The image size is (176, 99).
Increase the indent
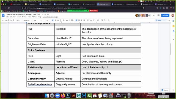pos(105,20)
